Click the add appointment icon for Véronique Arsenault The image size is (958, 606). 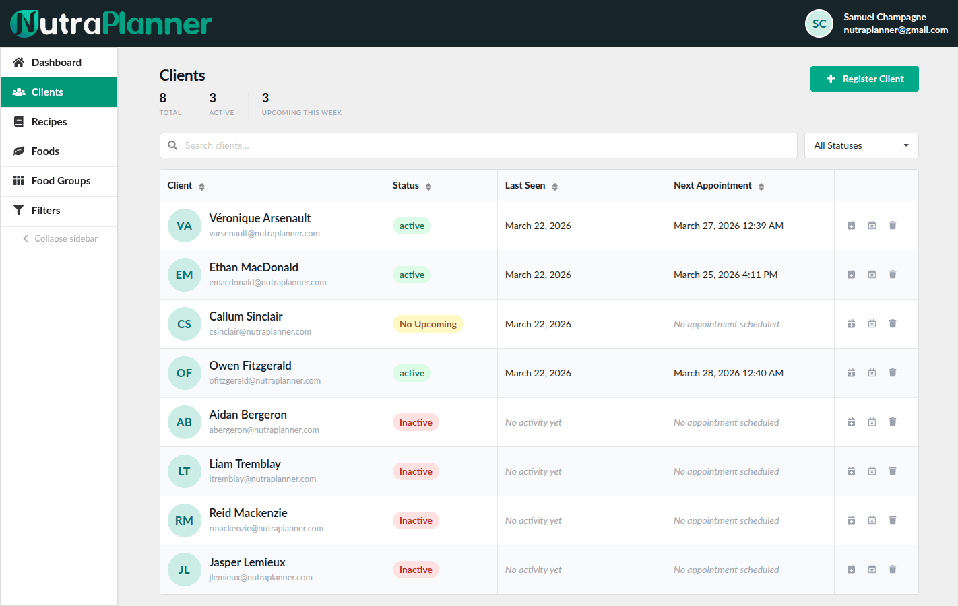851,226
